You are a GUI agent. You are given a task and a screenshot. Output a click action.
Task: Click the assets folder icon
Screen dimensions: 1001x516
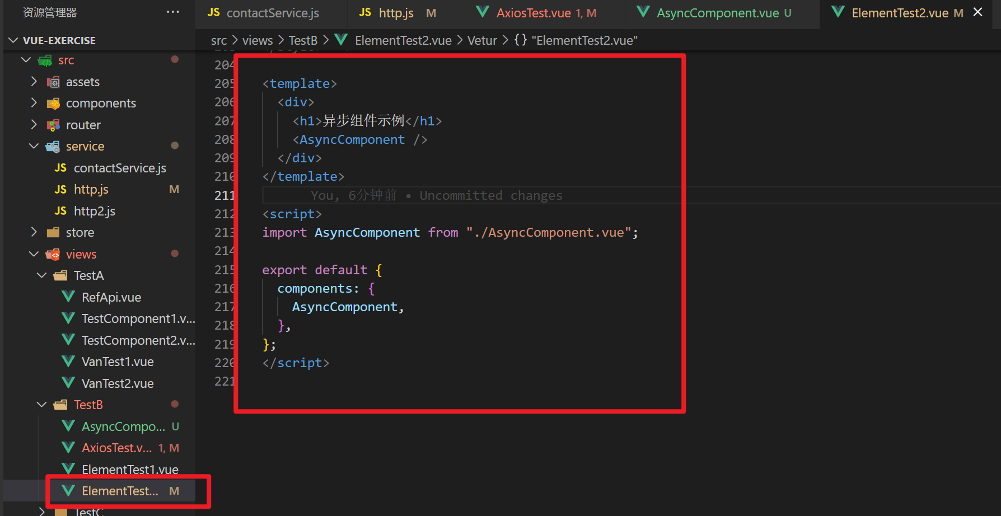click(53, 82)
